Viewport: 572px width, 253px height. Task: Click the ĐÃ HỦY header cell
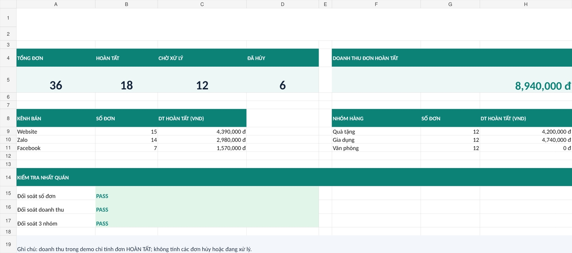point(282,58)
